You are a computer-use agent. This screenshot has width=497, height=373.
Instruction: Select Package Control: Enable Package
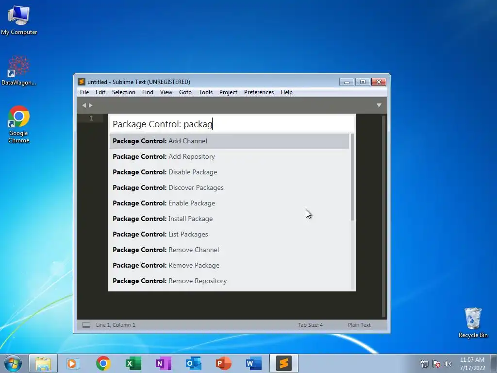click(x=229, y=203)
